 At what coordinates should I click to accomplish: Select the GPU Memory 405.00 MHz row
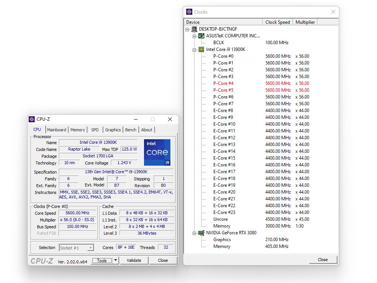coord(261,246)
